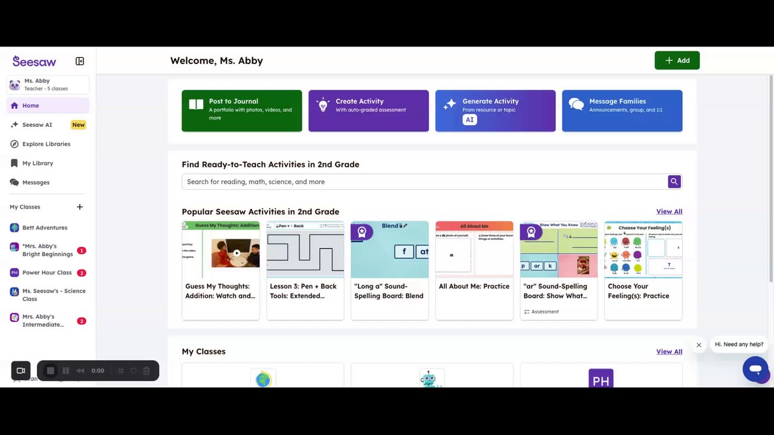Screen dimensions: 774x435
Task: Click the grid icon in the recorder bar
Action: (120, 371)
